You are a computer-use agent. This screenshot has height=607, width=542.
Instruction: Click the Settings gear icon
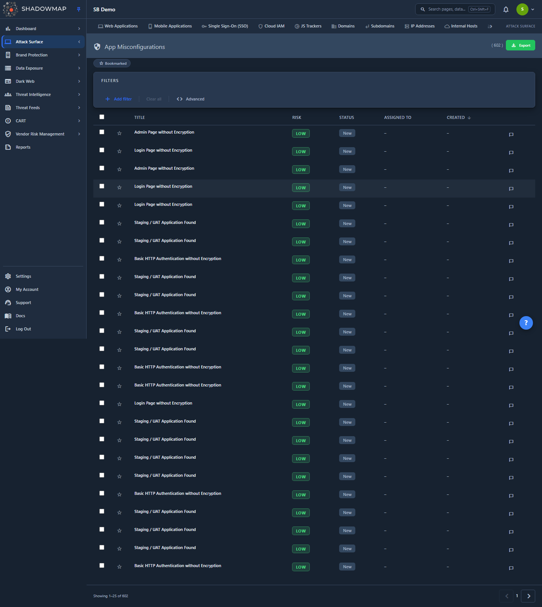[8, 276]
